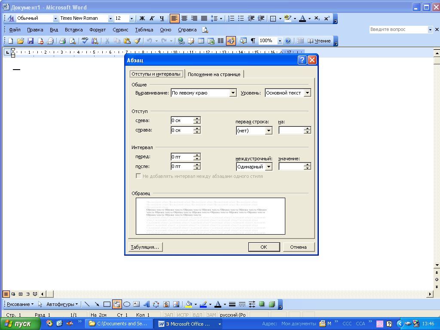Click the OK button in Абзац dialog
Viewport: 440px width, 330px height.
pos(264,247)
